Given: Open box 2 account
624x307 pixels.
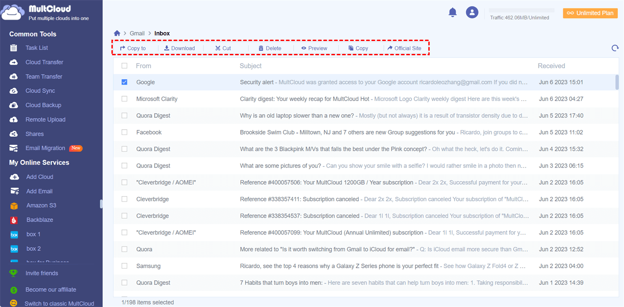Looking at the screenshot, I should 33,249.
